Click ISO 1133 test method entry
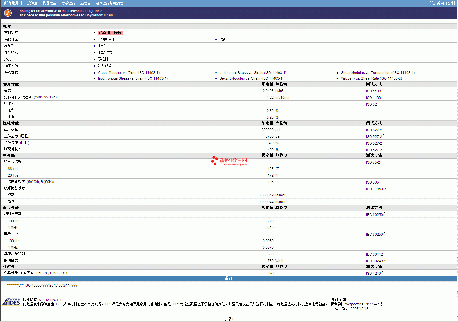Image resolution: width=458 pixels, height=322 pixels. tap(373, 98)
